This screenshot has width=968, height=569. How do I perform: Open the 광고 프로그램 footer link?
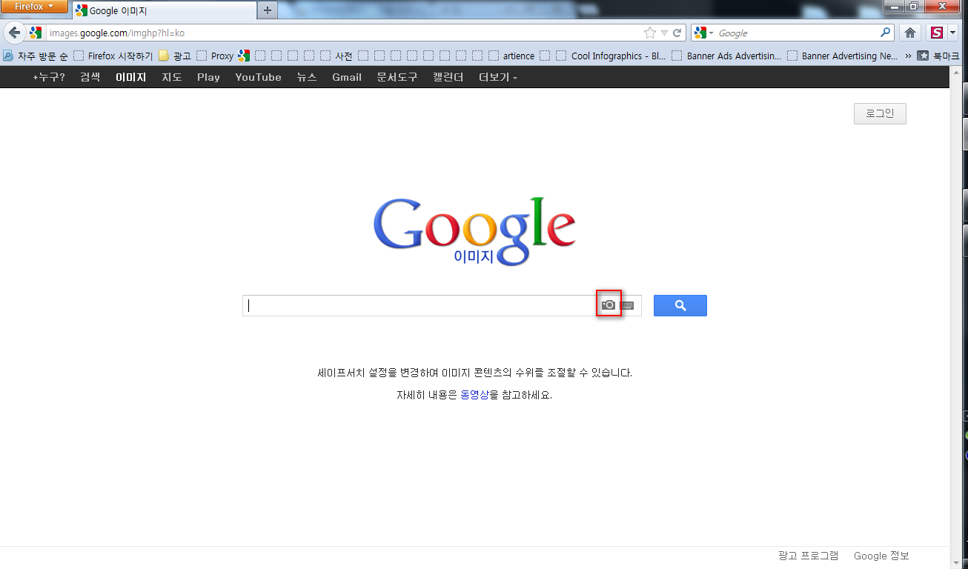point(809,556)
